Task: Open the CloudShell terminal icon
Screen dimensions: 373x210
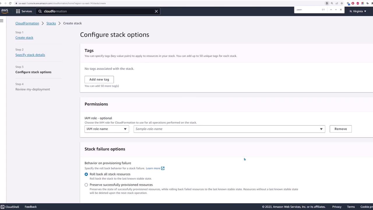Action: 2,207
